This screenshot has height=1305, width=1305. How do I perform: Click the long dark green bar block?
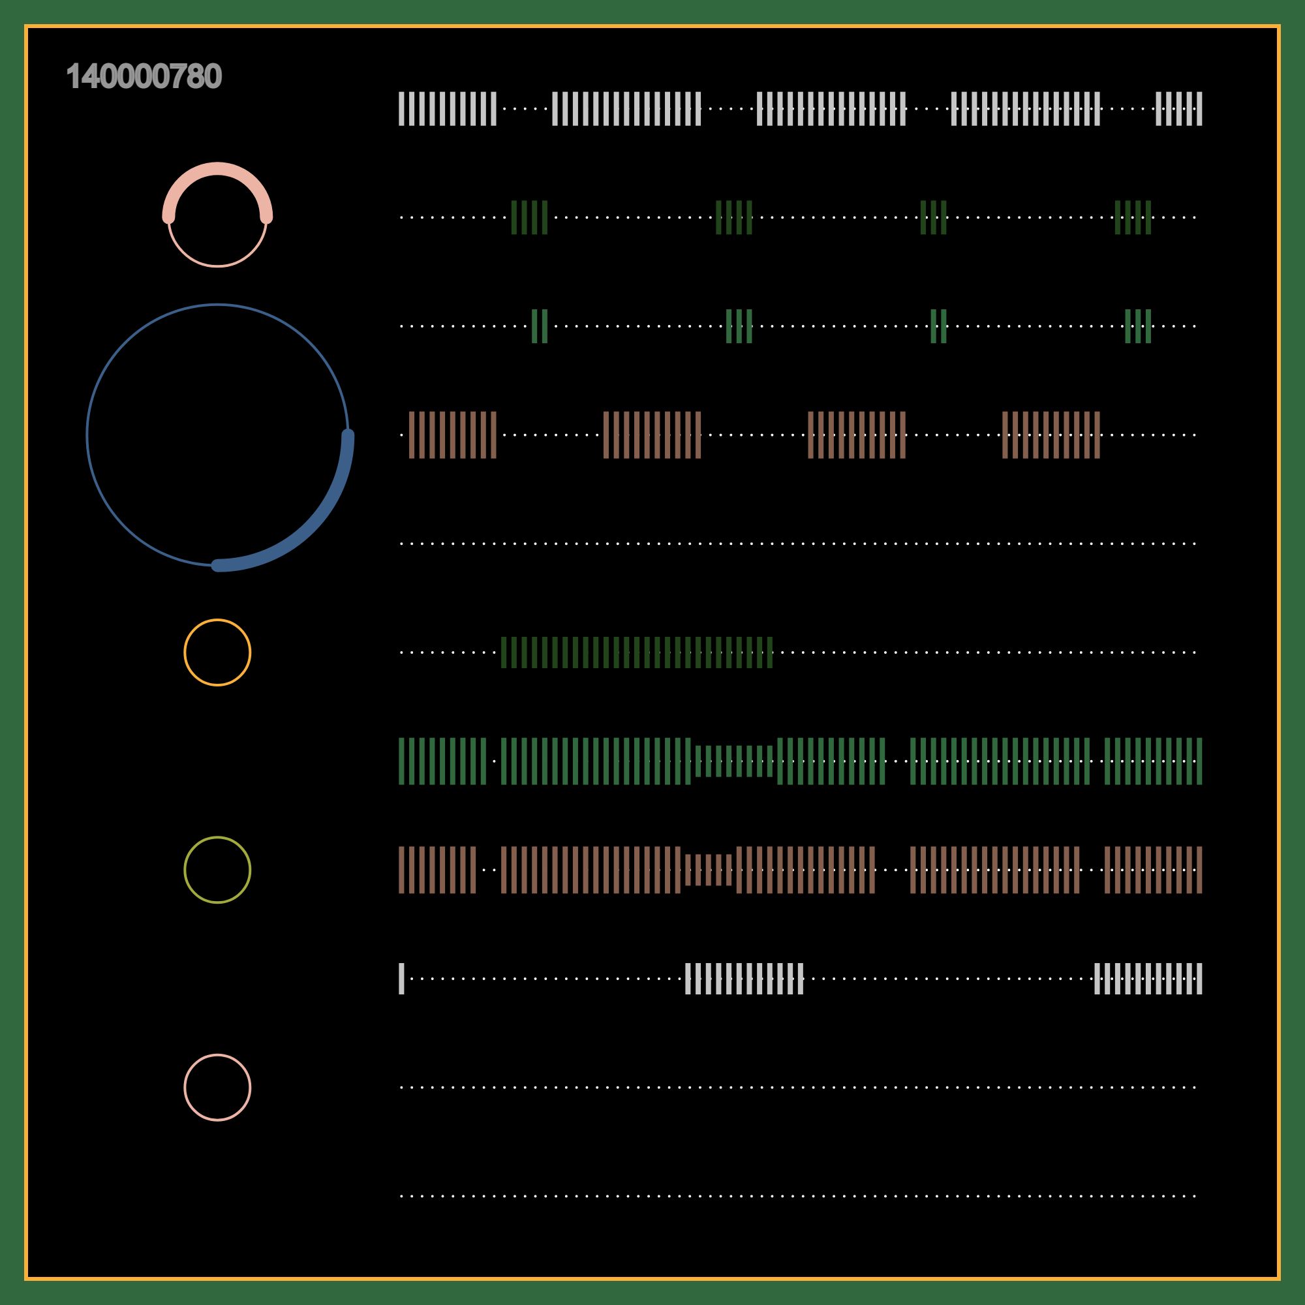(x=637, y=652)
